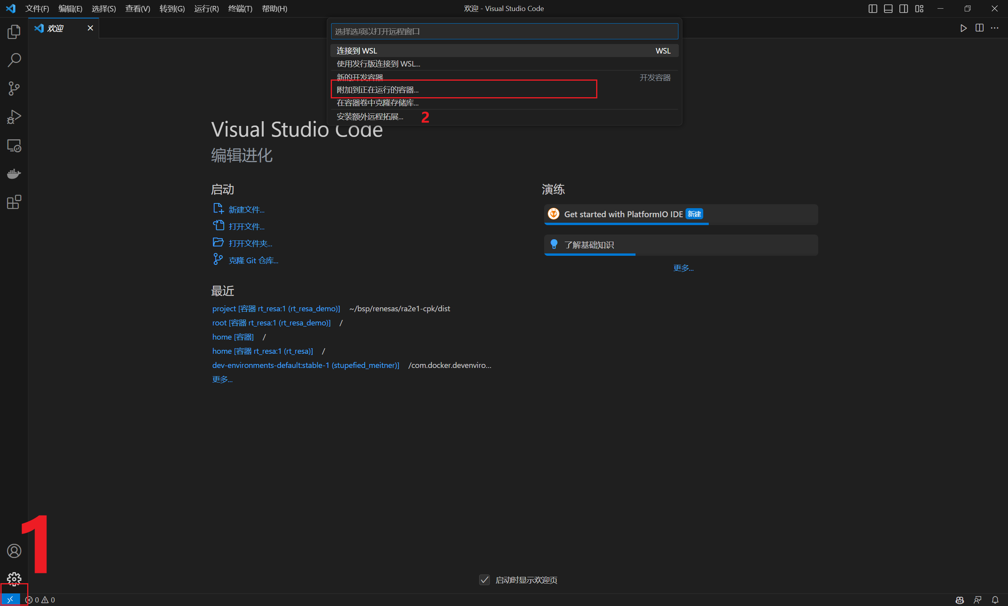Choose 安装额外远程拓展... option

coord(504,117)
